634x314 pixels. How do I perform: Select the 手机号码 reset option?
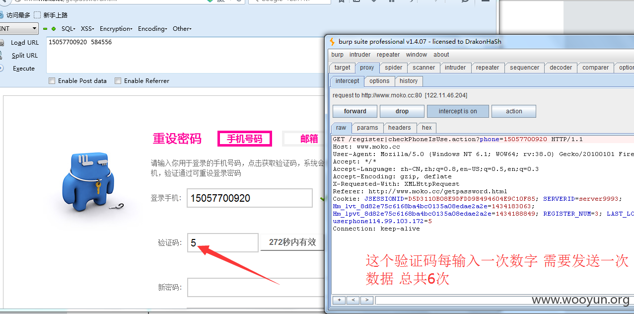[245, 139]
